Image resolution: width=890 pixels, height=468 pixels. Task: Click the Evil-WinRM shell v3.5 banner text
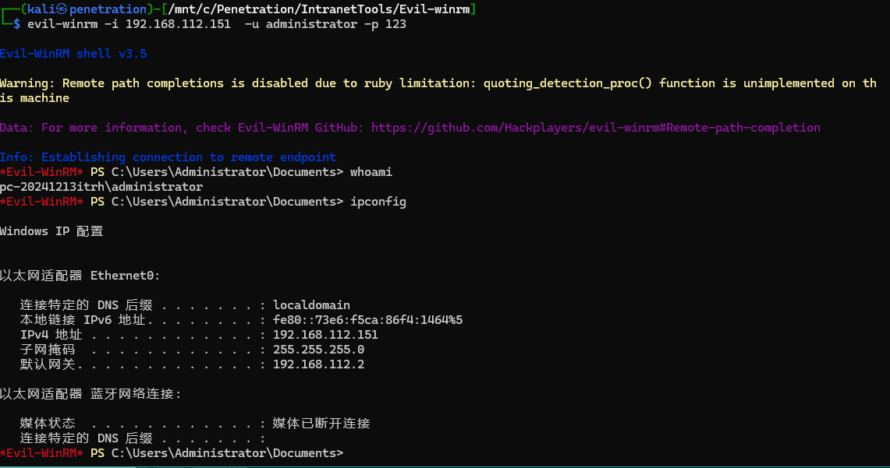click(x=73, y=54)
